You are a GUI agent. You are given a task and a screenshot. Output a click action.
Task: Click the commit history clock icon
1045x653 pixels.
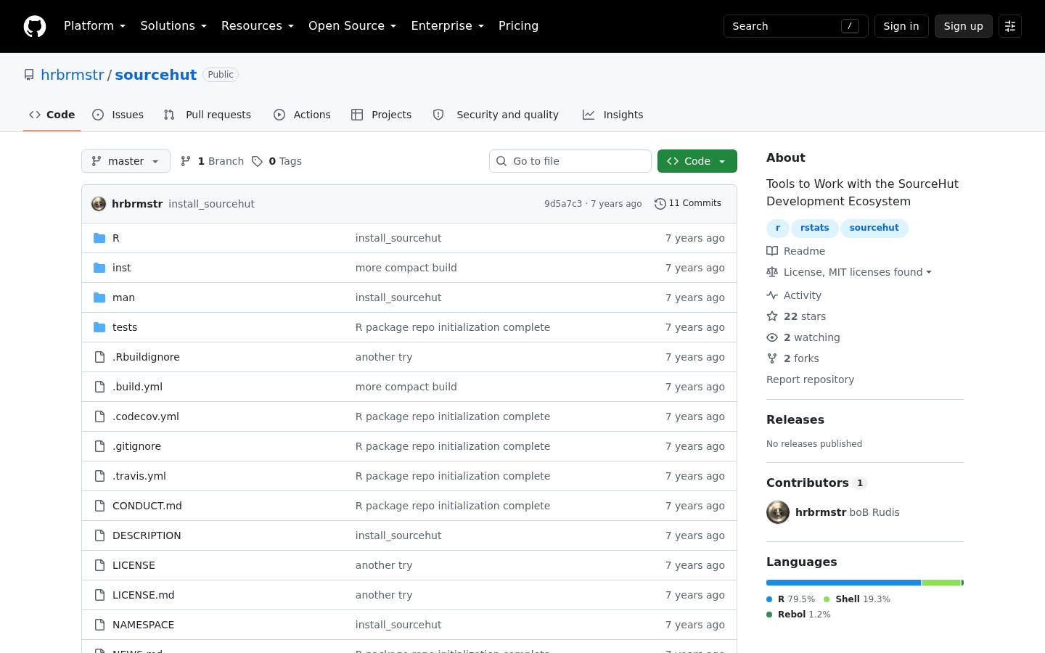click(660, 204)
